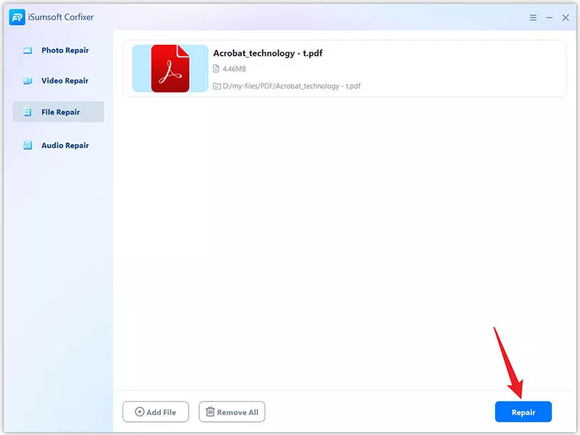Select the File Repair section
The height and width of the screenshot is (435, 580).
pyautogui.click(x=58, y=112)
